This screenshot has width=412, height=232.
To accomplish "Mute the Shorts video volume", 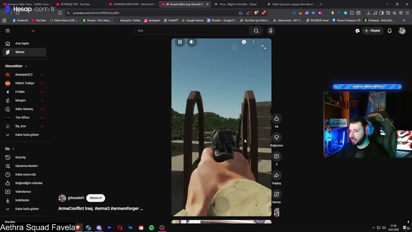I will click(x=192, y=42).
